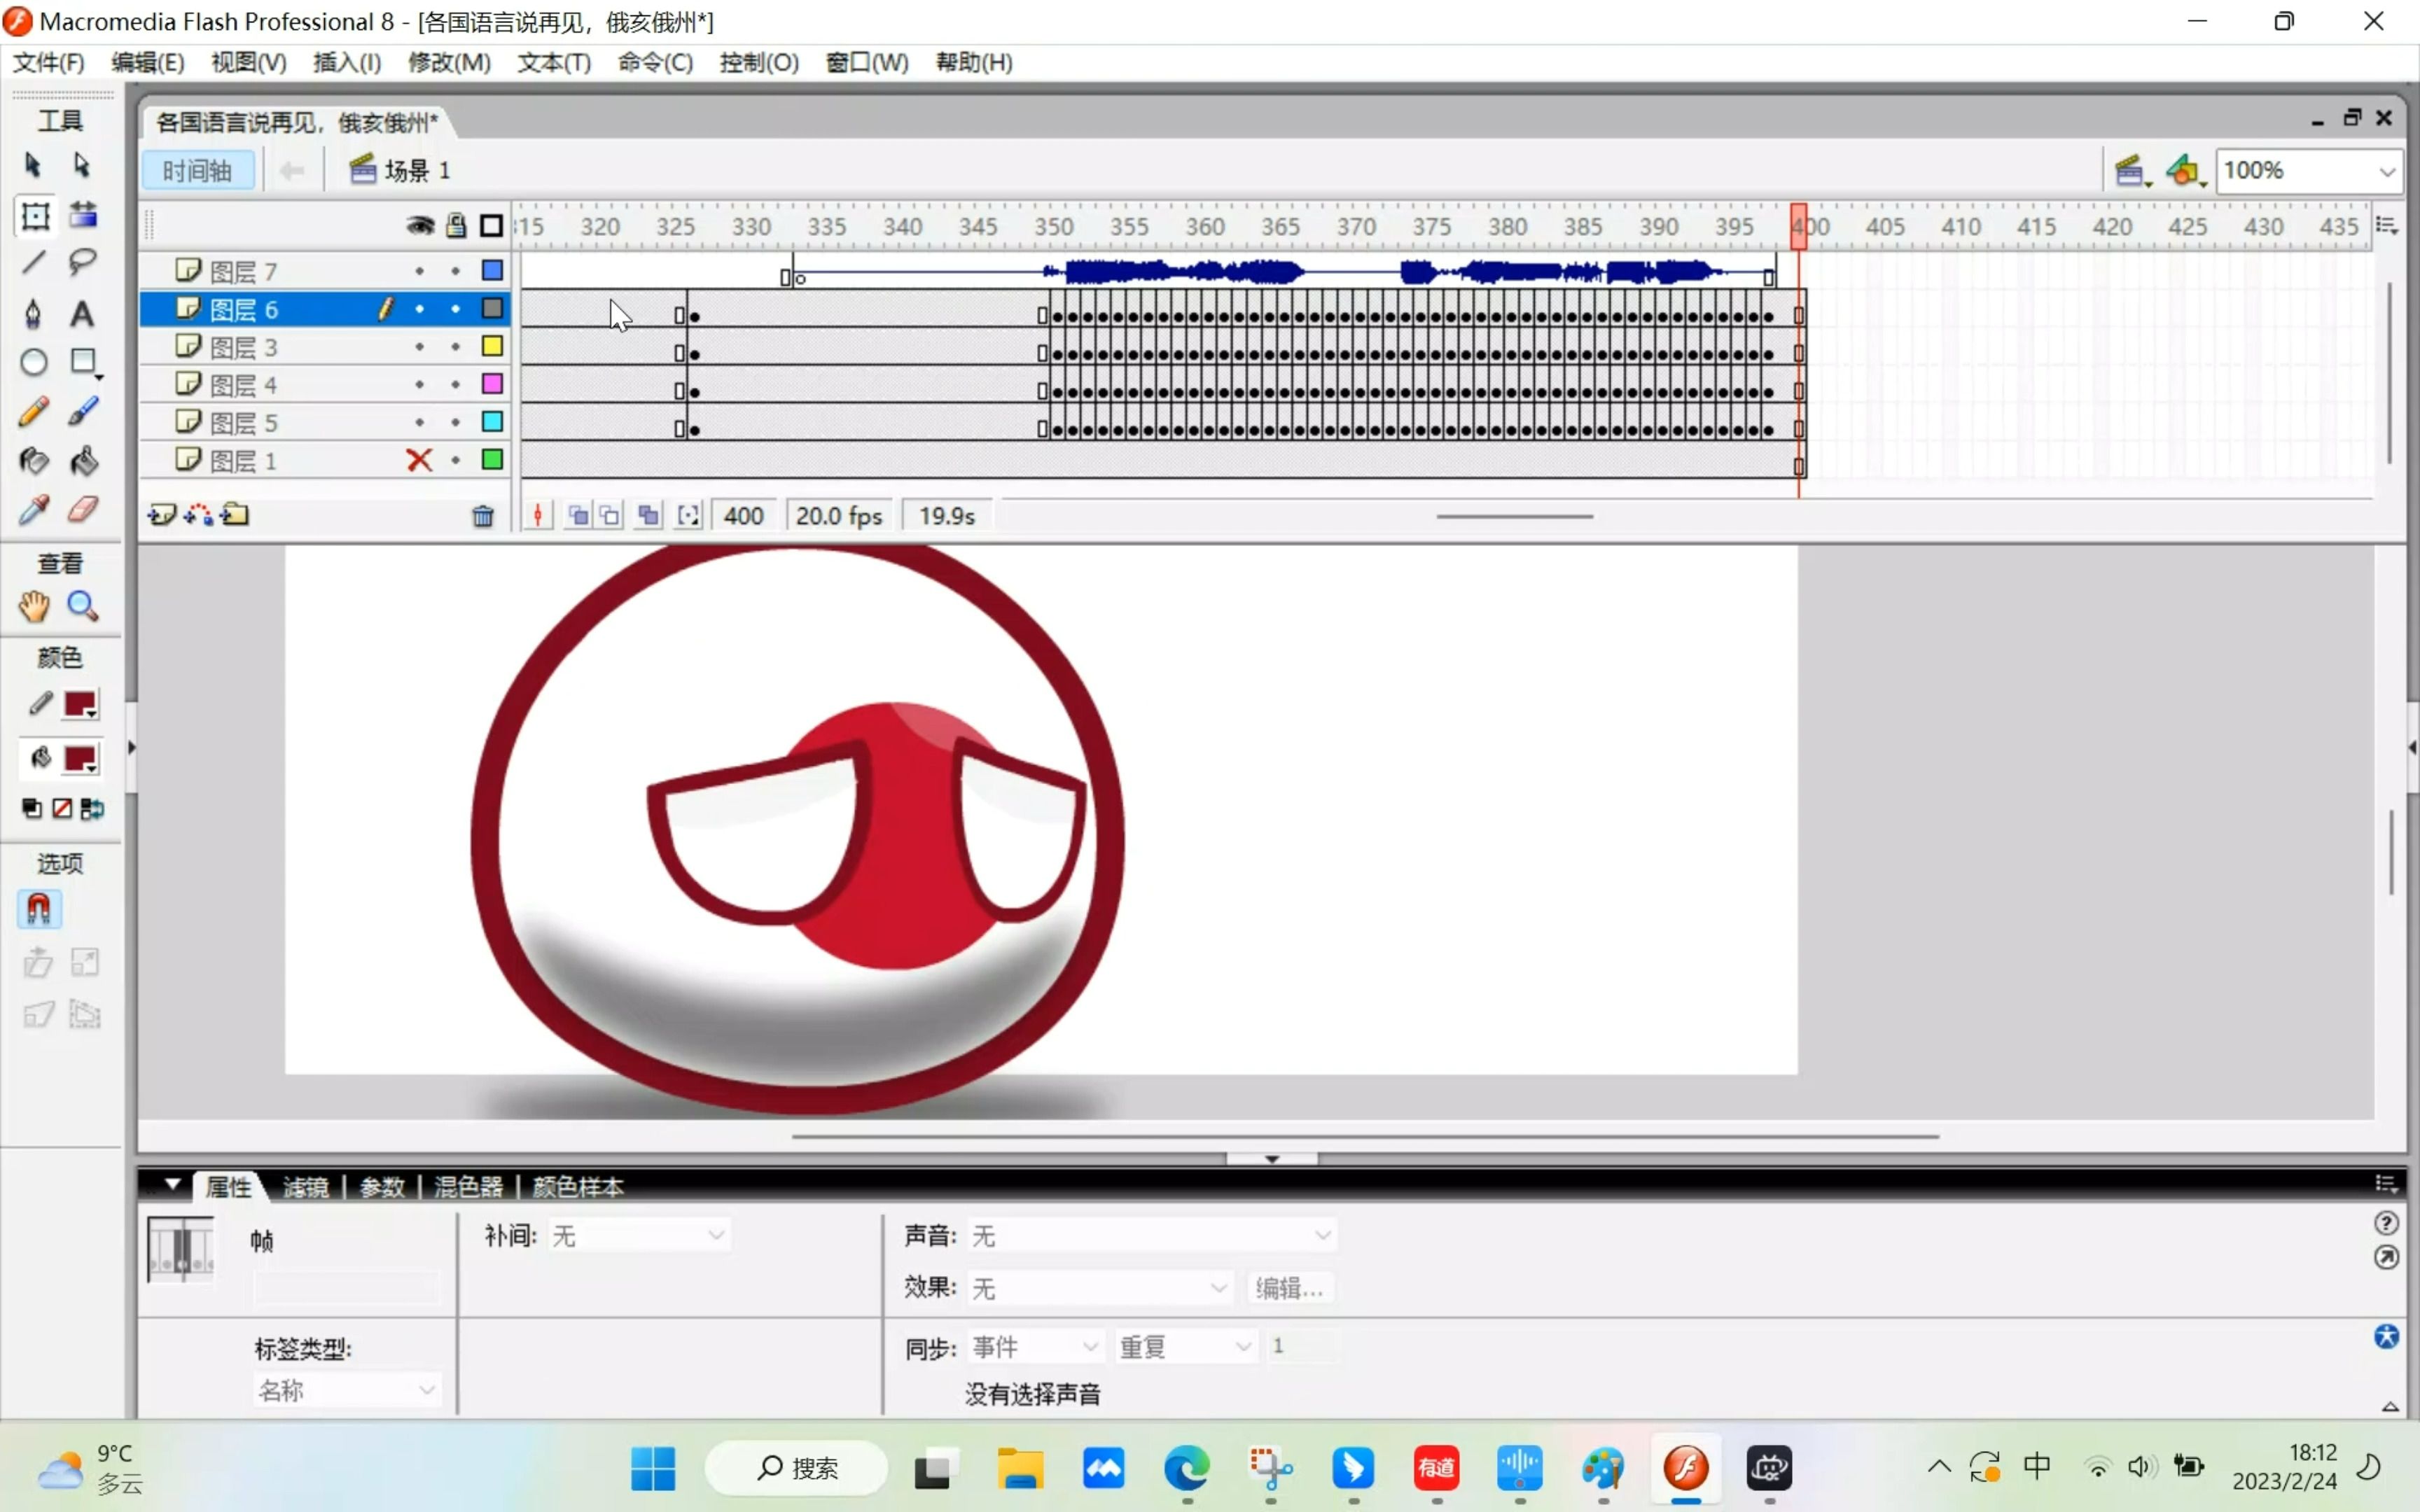
Task: Collapse the Properties panel triangle
Action: click(172, 1185)
